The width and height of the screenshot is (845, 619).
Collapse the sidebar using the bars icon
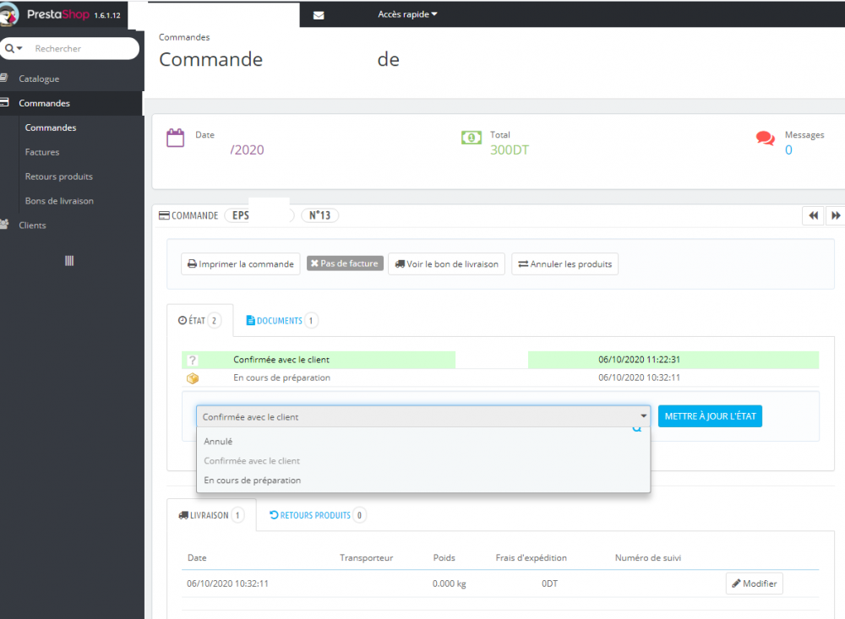coord(69,261)
